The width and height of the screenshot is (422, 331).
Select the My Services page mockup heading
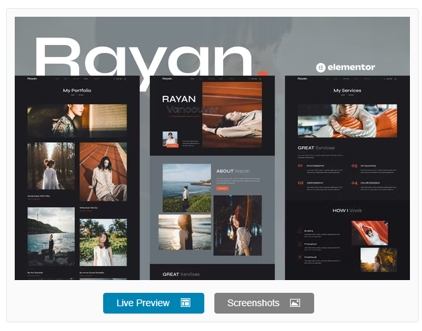click(x=347, y=90)
